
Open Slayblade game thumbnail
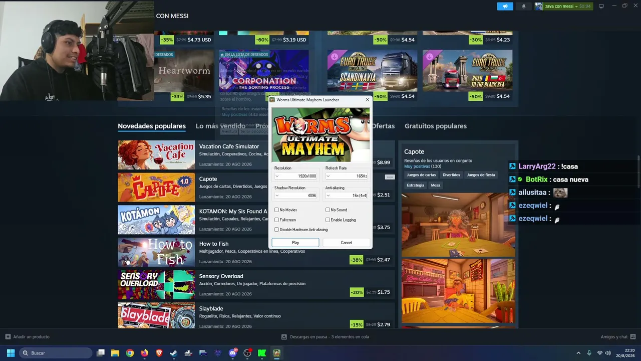click(x=156, y=315)
